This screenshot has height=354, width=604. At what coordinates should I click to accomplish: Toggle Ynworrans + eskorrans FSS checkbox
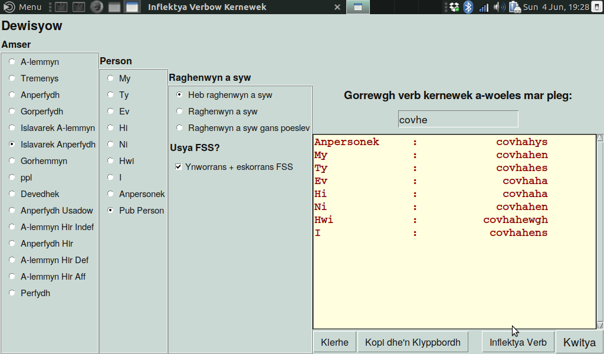click(178, 167)
